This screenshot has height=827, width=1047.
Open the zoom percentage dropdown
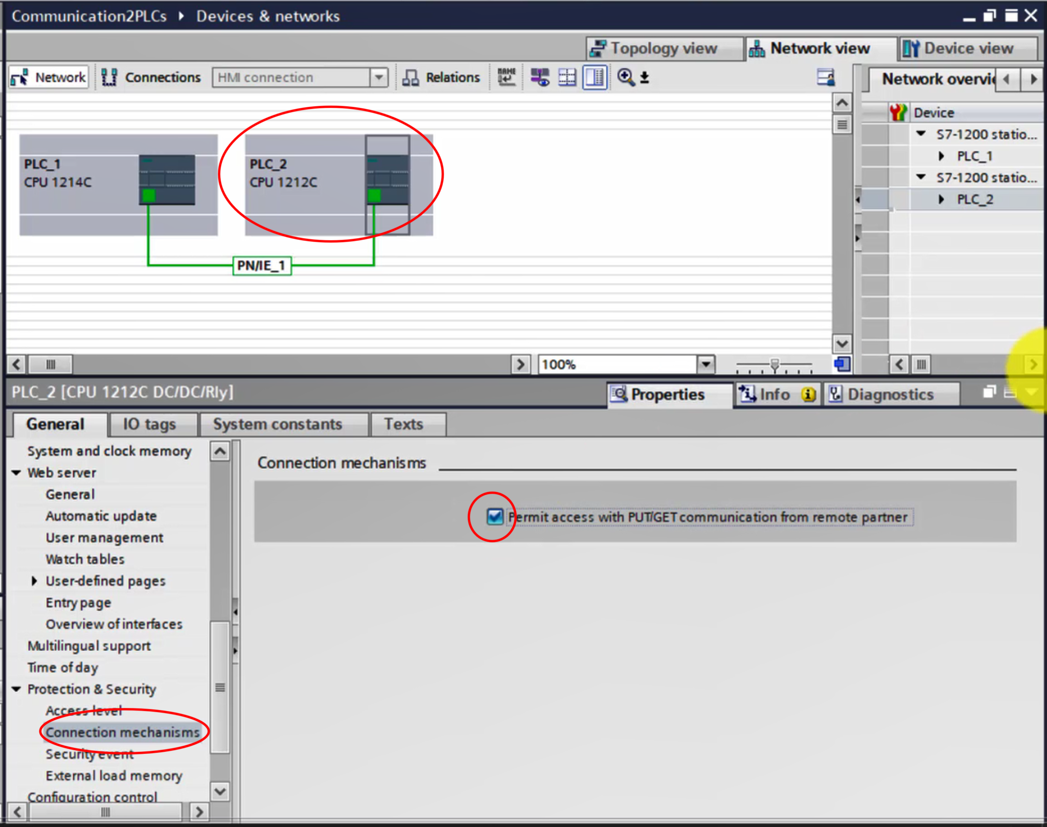click(706, 364)
